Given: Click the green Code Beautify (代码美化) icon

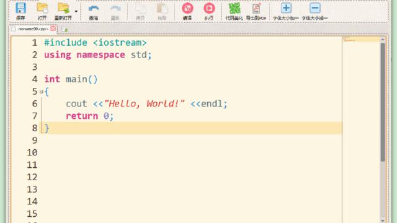Looking at the screenshot, I should coord(234,8).
